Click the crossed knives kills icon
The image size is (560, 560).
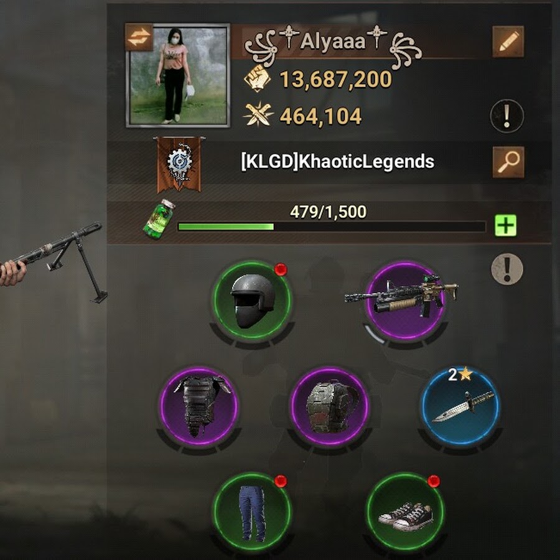coord(257,114)
